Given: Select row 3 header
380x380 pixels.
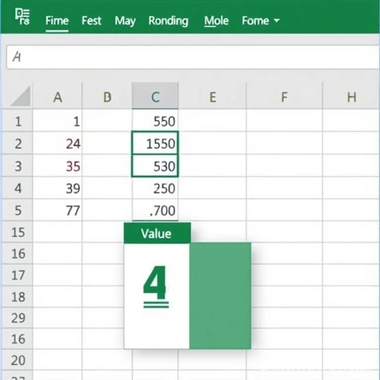Looking at the screenshot, I should point(18,166).
